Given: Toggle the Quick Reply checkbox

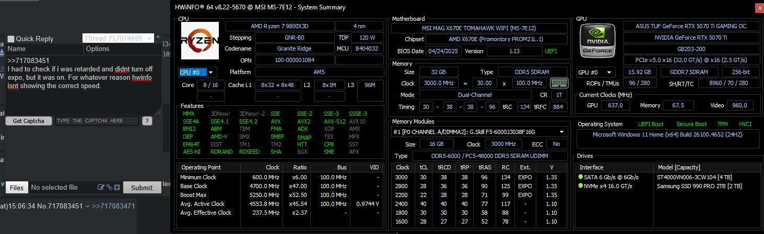Looking at the screenshot, I should [11, 39].
